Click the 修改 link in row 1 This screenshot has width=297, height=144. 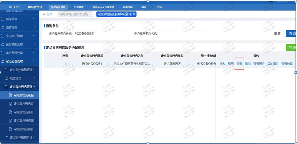(222, 64)
